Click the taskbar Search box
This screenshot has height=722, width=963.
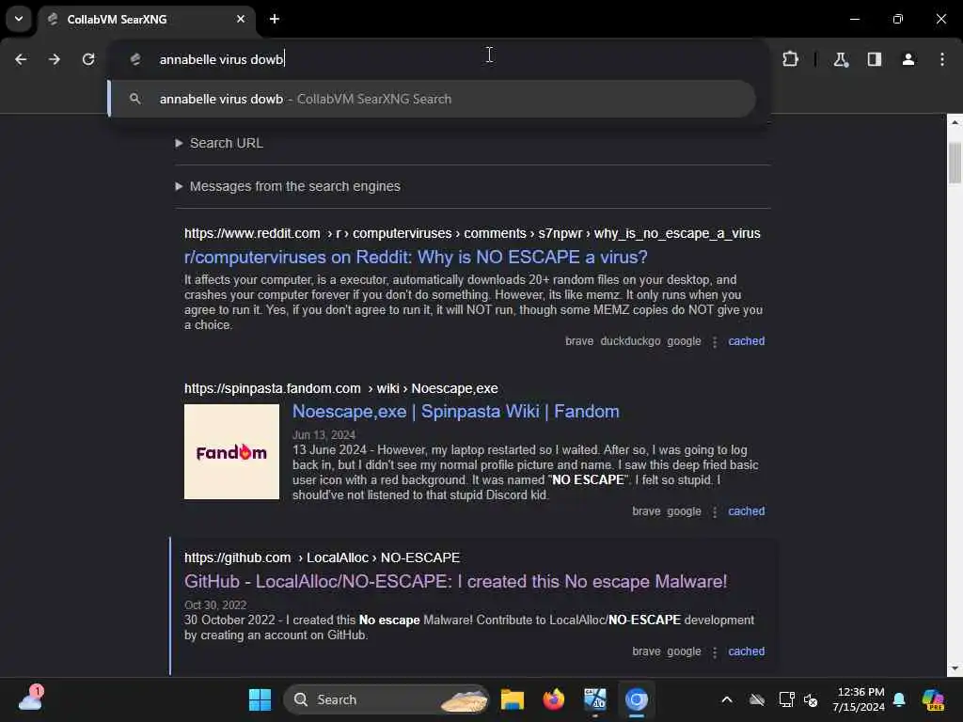pyautogui.click(x=387, y=699)
